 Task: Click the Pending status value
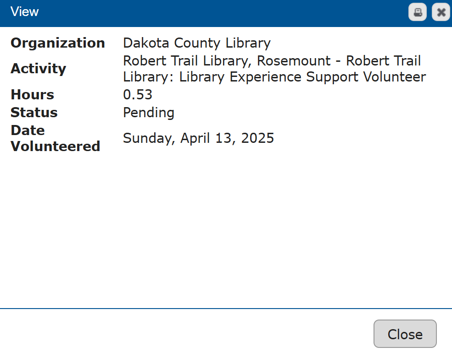pos(149,113)
